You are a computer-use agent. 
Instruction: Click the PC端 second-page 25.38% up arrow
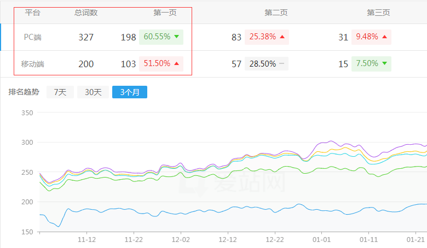tap(282, 37)
